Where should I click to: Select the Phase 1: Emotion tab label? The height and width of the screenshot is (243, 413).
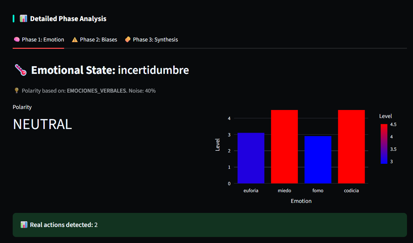point(43,40)
